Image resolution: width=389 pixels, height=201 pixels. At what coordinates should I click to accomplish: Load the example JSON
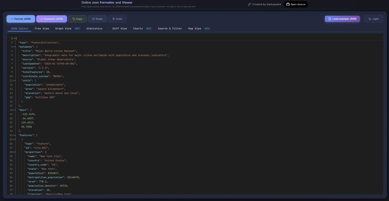pyautogui.click(x=342, y=19)
